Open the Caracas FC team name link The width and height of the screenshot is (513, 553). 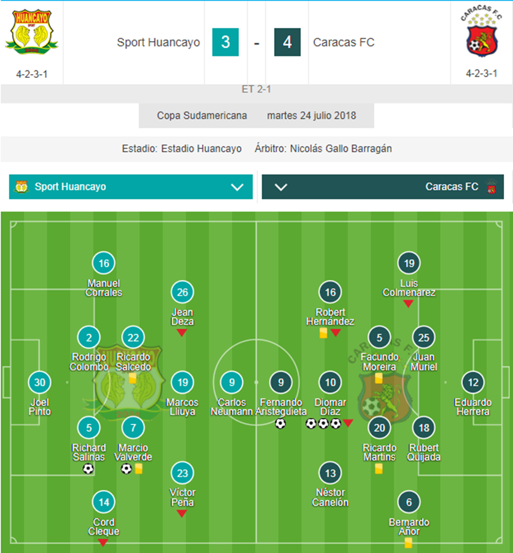click(343, 42)
